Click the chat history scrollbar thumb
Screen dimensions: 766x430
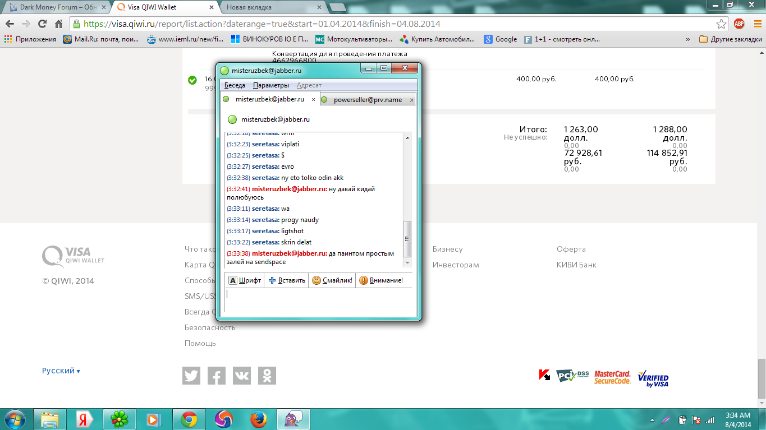click(x=408, y=238)
